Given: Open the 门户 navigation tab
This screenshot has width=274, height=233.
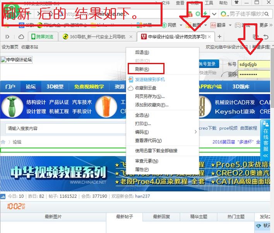Looking at the screenshot, I should pos(10,87).
